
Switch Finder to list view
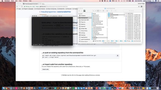point(96,11)
